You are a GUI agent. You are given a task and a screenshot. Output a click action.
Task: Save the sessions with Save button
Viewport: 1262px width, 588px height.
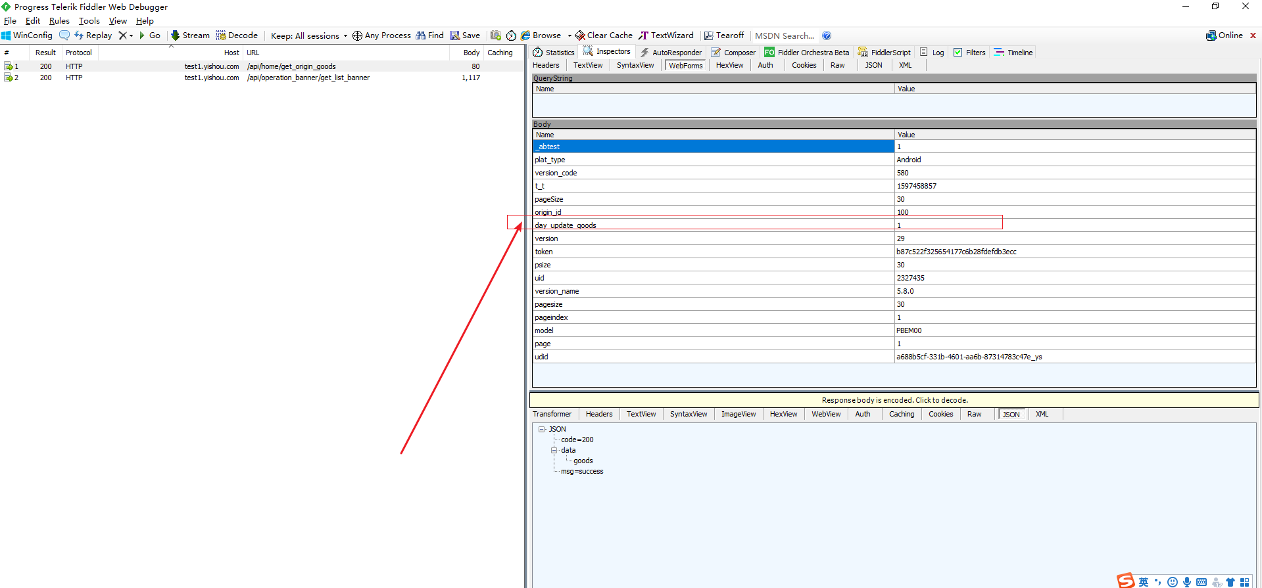coord(465,35)
